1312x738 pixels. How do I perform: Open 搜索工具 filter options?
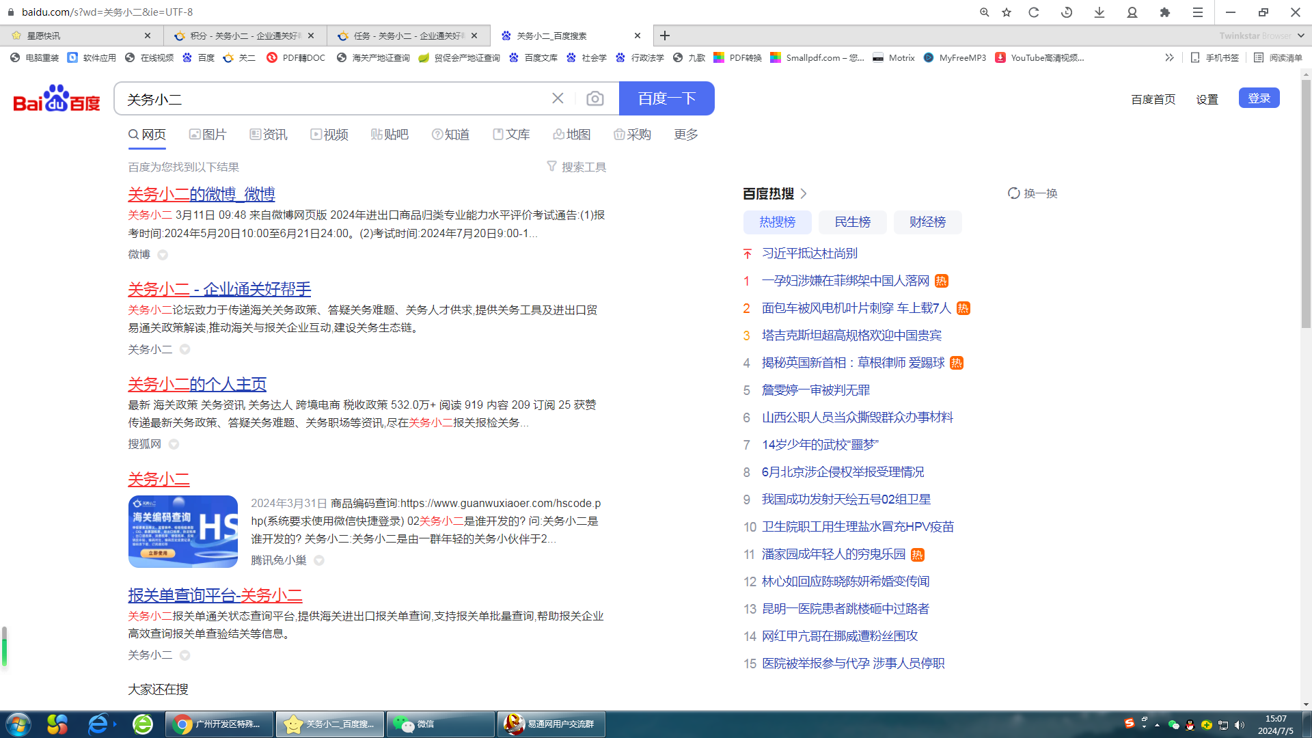tap(577, 167)
